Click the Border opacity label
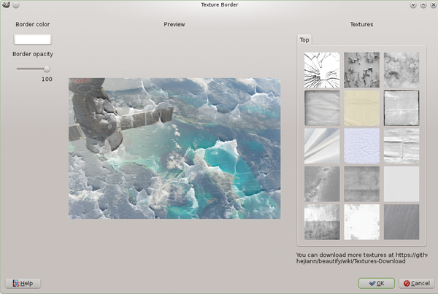Image resolution: width=438 pixels, height=294 pixels. pyautogui.click(x=33, y=54)
